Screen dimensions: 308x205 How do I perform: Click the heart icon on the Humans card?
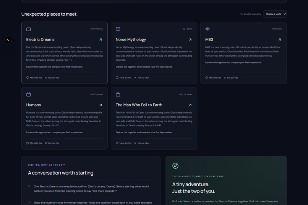(28, 143)
